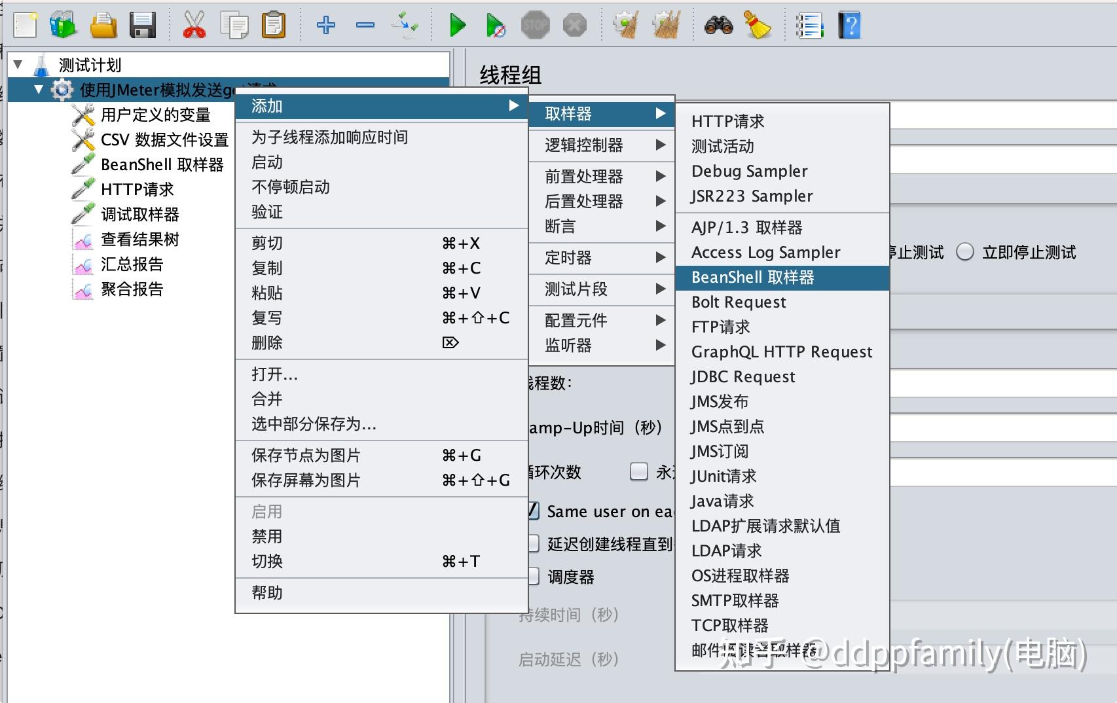This screenshot has width=1117, height=703.
Task: Collapse the 测试计划 tree node
Action: tap(18, 65)
